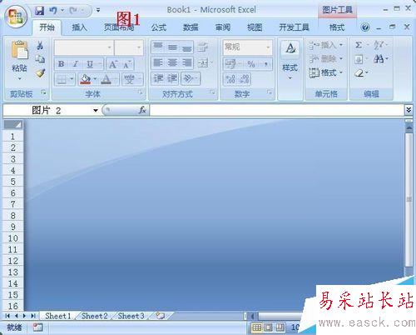This screenshot has width=416, height=335.
Task: Toggle Italic formatting
Action: 75,64
